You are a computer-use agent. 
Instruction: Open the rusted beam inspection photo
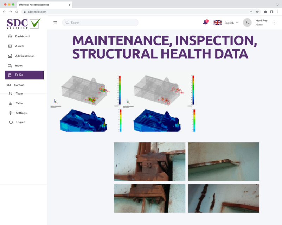tap(149, 161)
